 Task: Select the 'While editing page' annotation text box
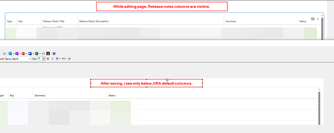coord(162,6)
